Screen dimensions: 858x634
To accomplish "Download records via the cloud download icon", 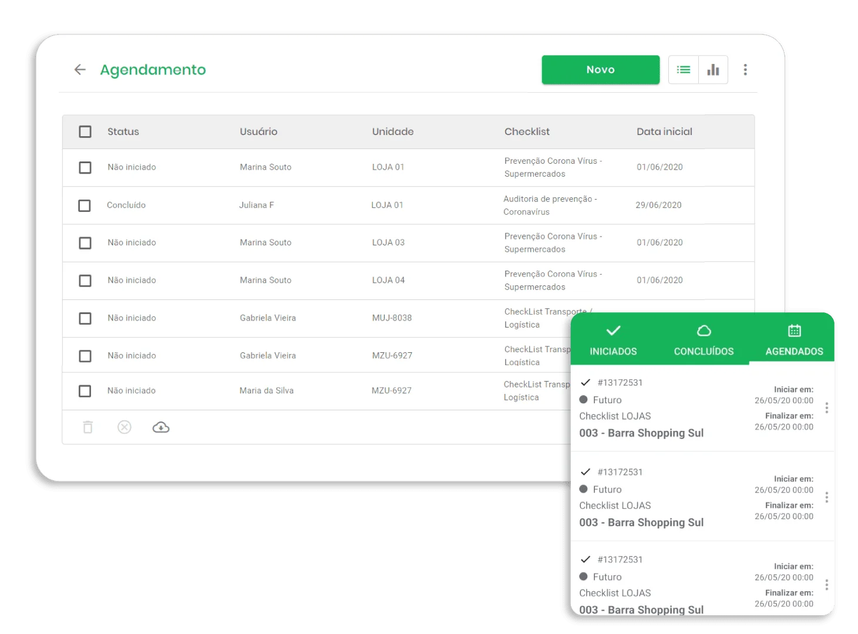I will (161, 427).
